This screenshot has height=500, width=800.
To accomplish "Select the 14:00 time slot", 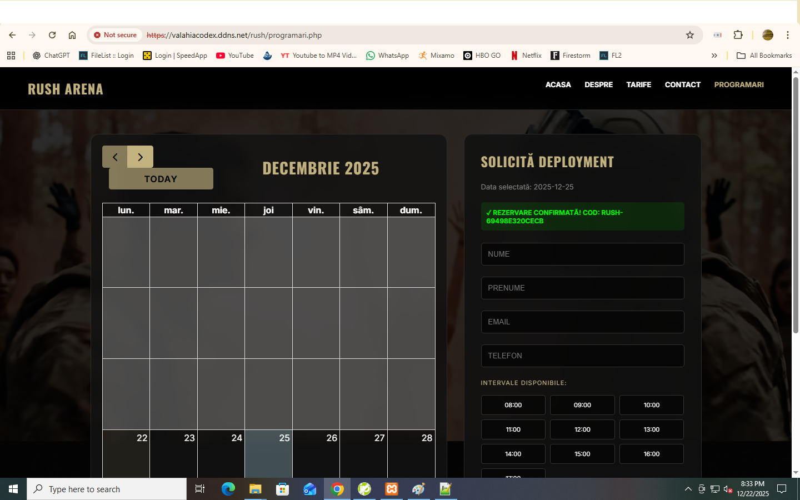I will (x=513, y=454).
